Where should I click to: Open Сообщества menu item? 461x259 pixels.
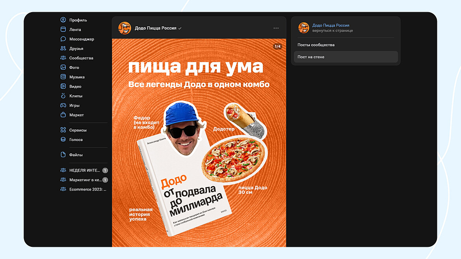pos(81,58)
